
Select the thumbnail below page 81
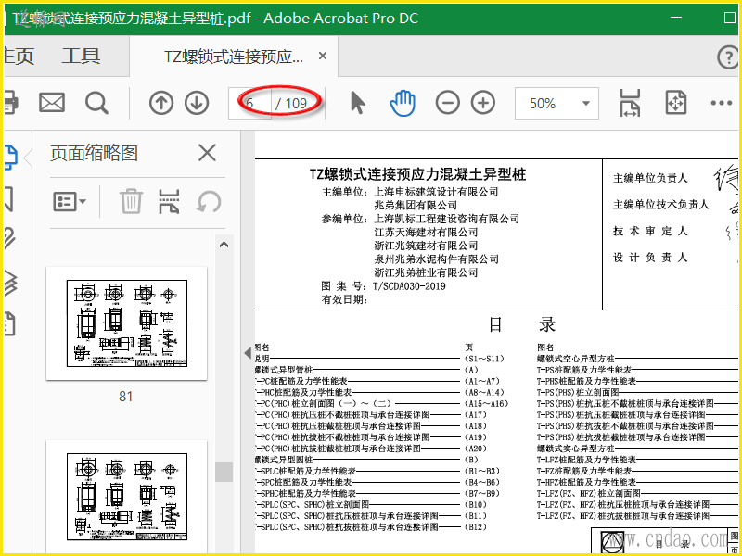126,497
